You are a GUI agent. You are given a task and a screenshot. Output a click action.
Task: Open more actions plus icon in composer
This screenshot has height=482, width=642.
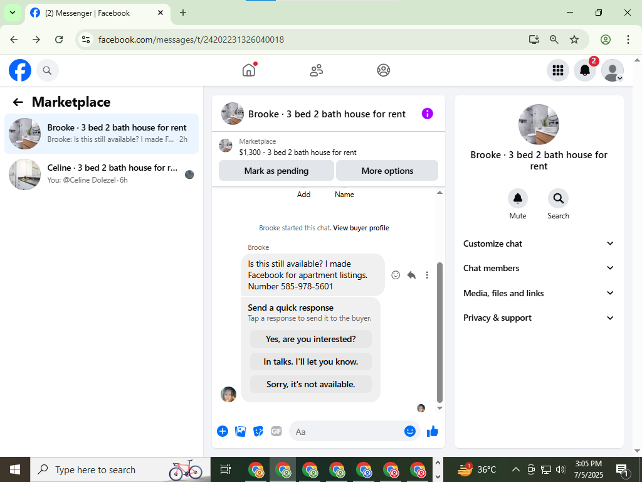(x=223, y=431)
